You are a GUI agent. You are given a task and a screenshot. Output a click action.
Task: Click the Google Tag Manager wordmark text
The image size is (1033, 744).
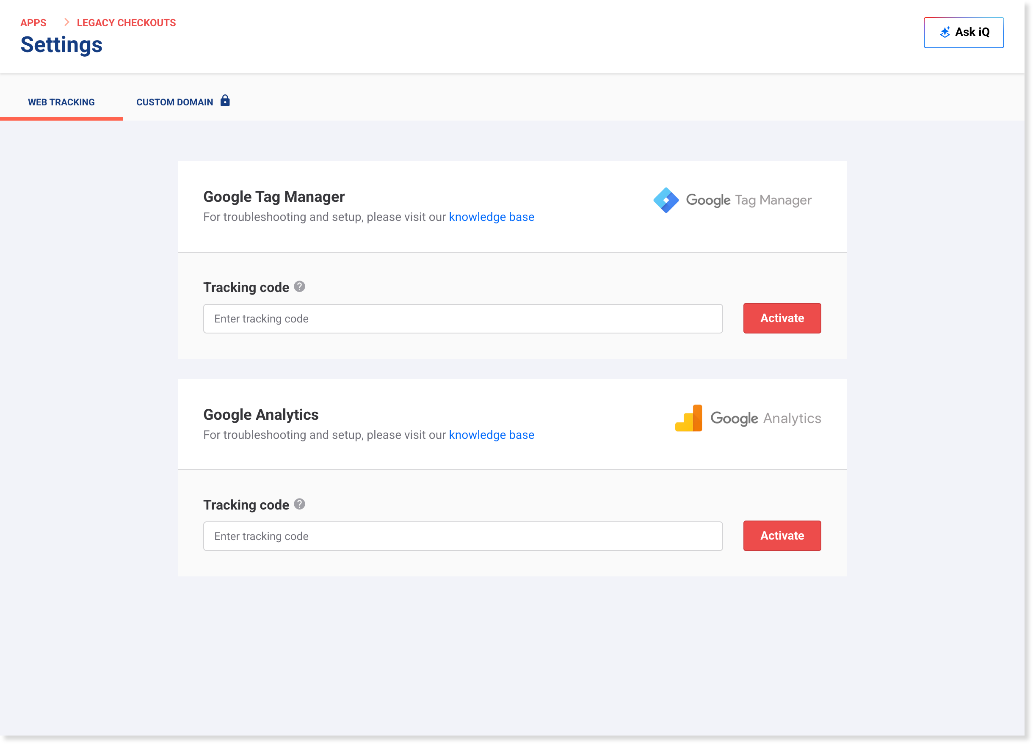(x=749, y=200)
